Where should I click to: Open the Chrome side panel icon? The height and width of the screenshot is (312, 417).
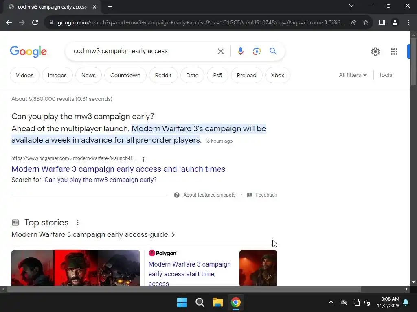(382, 23)
